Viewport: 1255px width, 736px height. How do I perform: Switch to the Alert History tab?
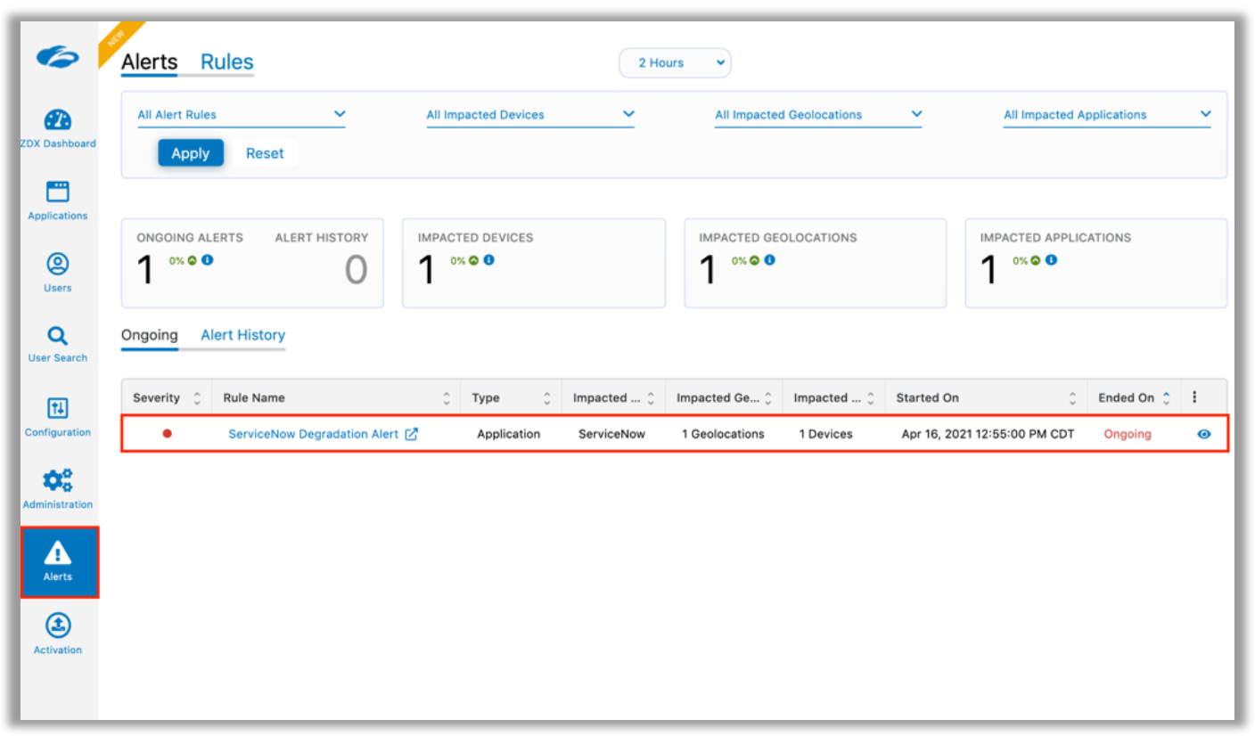(x=242, y=335)
